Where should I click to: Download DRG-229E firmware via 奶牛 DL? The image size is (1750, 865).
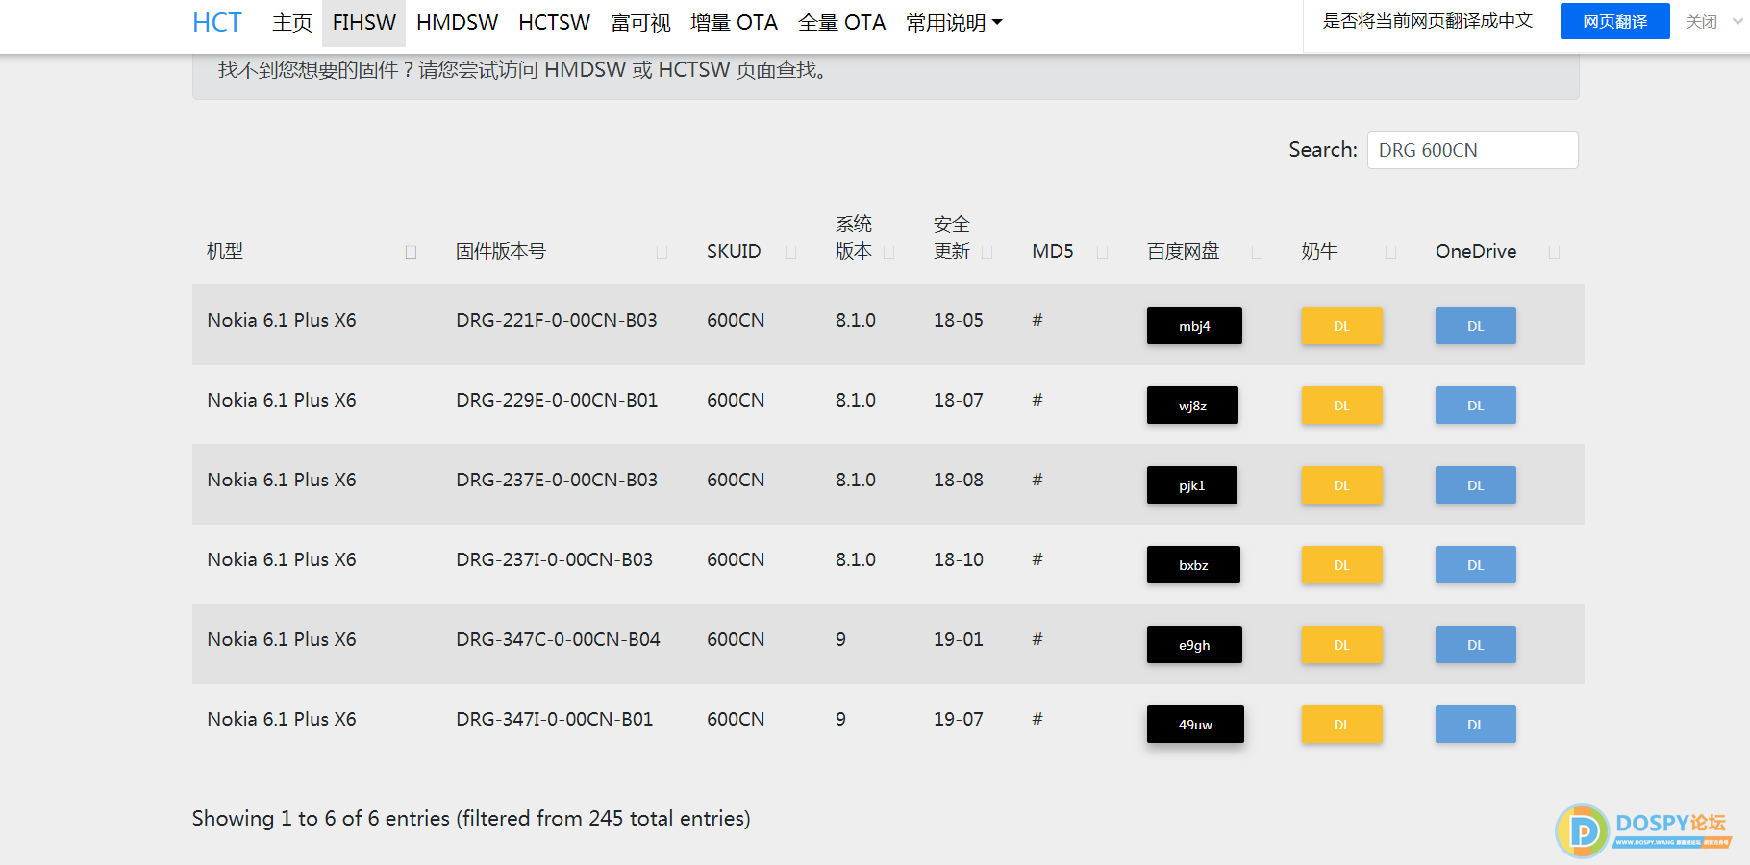[1341, 406]
